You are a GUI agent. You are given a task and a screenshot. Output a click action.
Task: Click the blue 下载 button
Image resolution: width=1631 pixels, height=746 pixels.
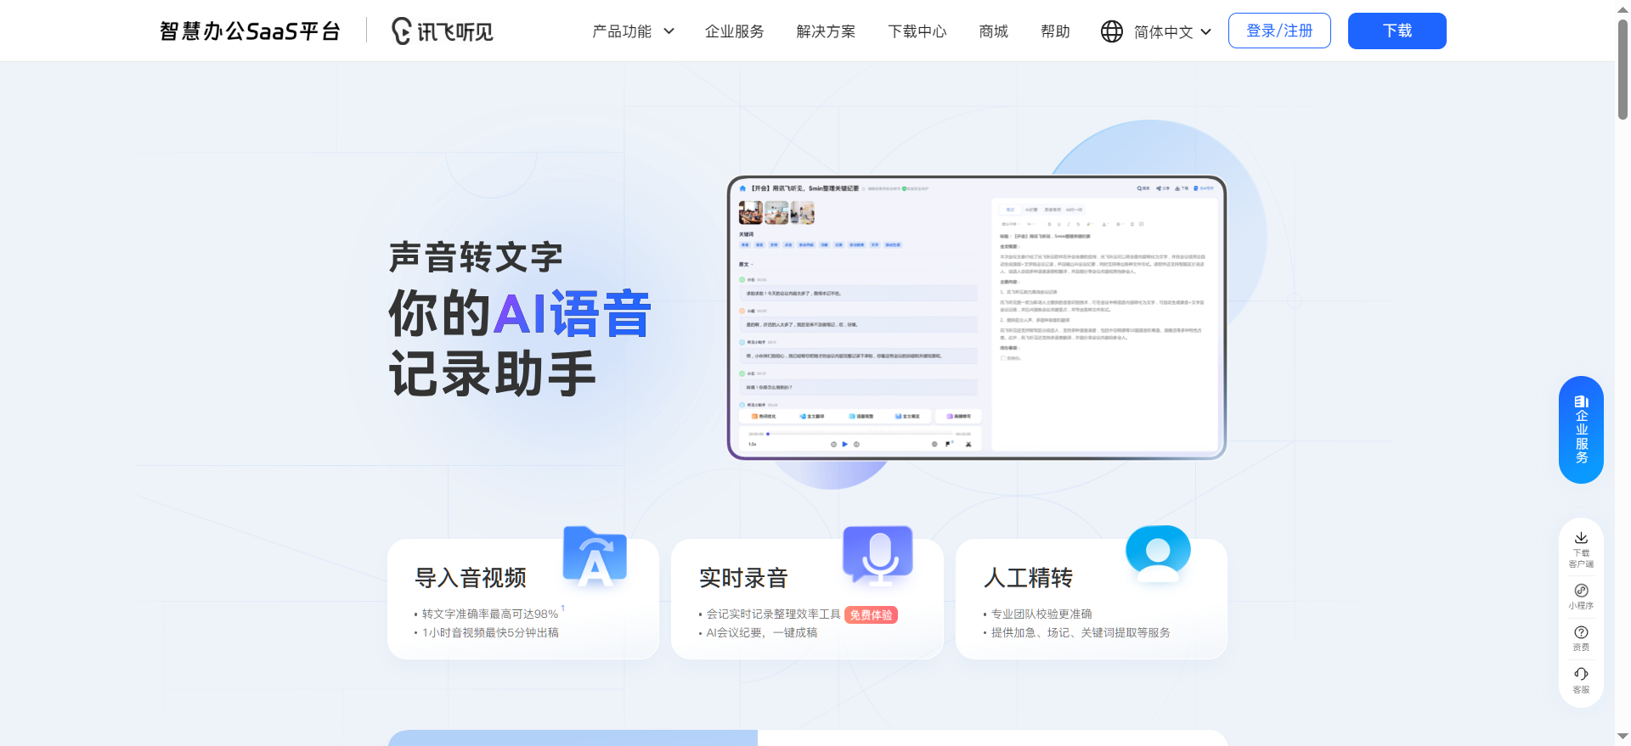point(1397,31)
